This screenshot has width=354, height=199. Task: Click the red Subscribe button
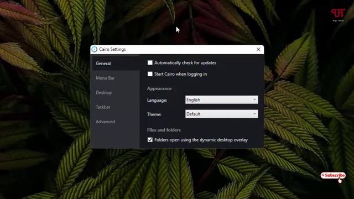[x=333, y=175]
